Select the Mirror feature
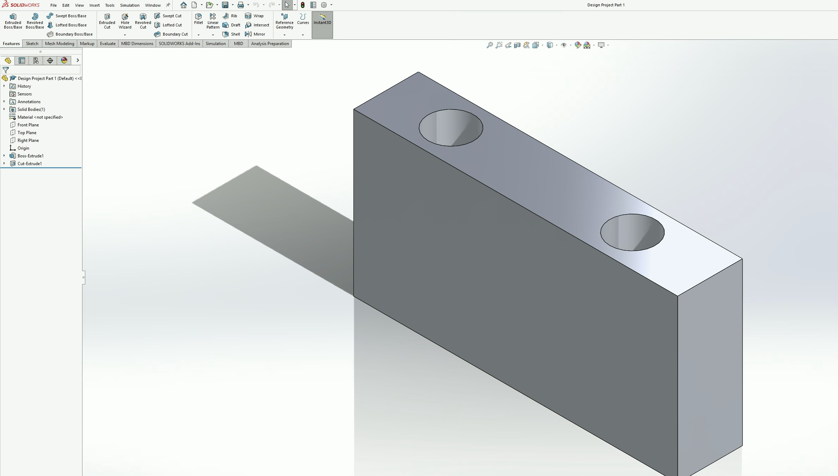This screenshot has height=476, width=838. pyautogui.click(x=255, y=34)
